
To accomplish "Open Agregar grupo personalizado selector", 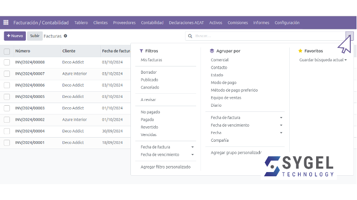I will click(x=236, y=153).
